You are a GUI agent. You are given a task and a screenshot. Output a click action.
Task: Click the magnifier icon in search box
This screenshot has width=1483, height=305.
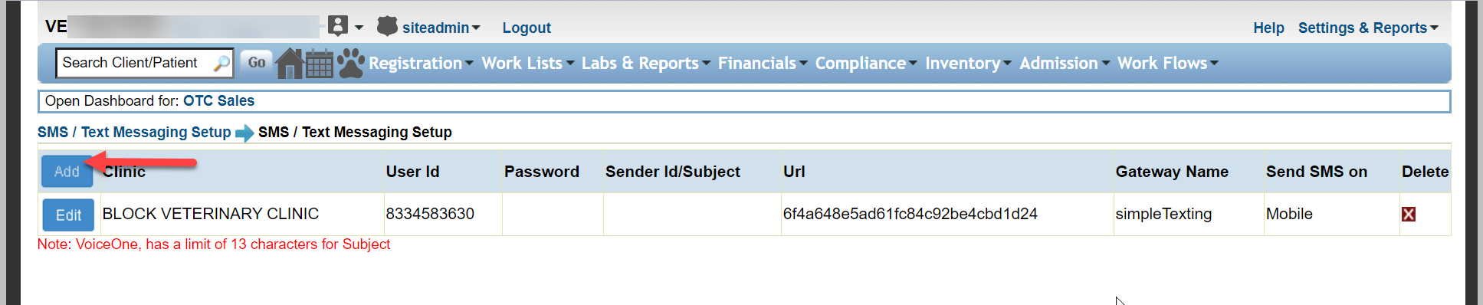221,63
